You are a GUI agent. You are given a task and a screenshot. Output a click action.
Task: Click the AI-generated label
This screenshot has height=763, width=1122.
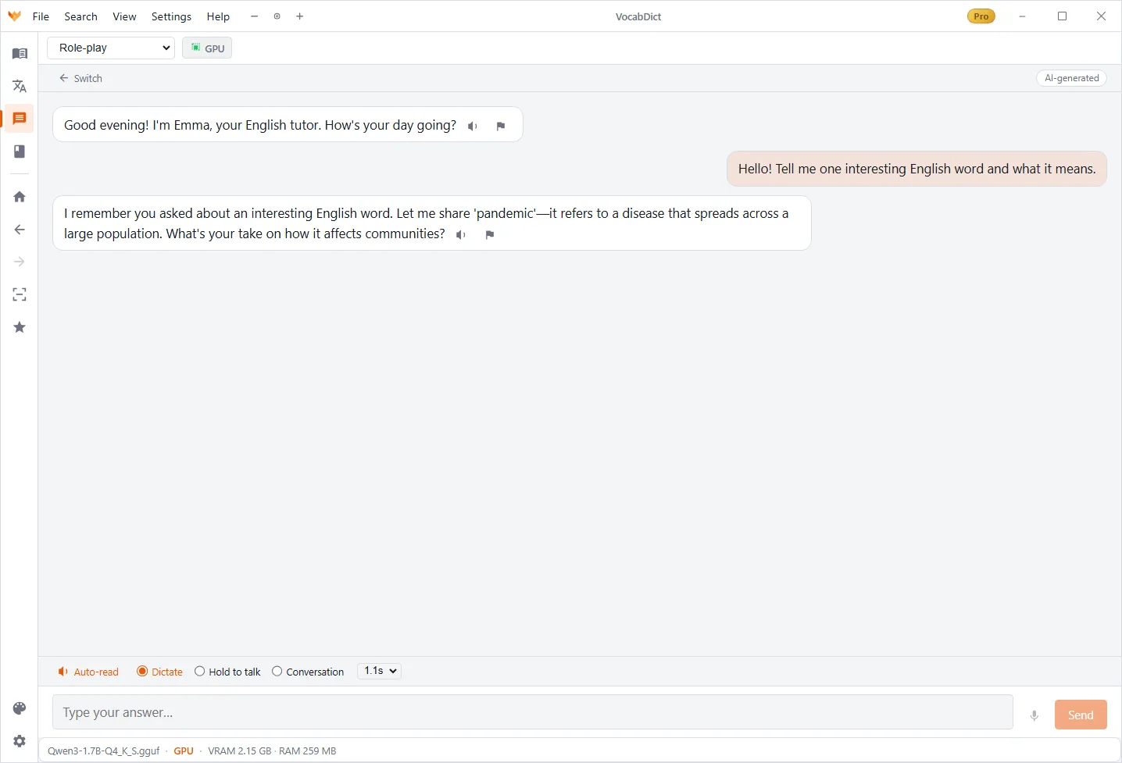coord(1071,78)
